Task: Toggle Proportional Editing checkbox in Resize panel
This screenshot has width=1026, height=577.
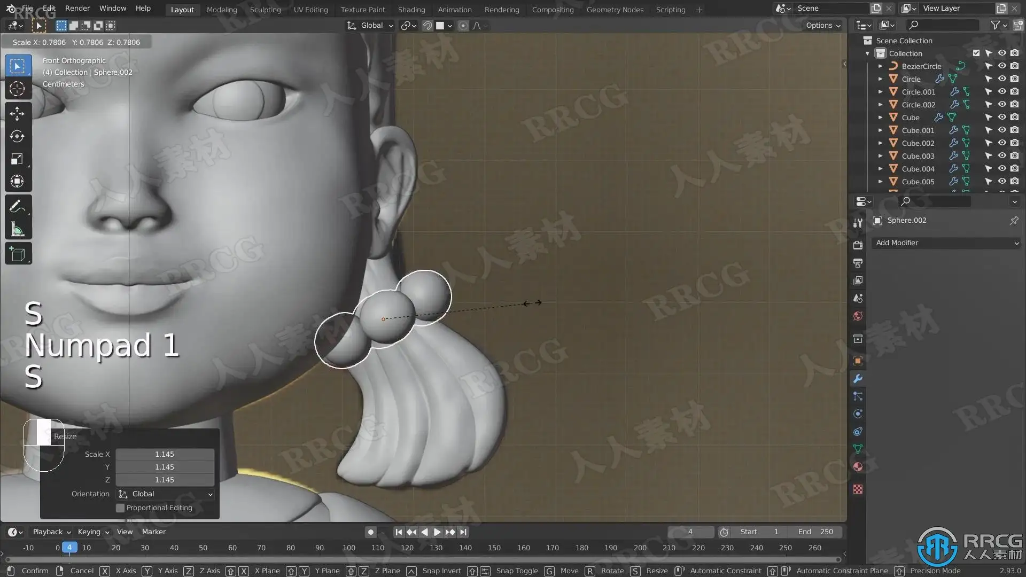Action: [x=120, y=508]
